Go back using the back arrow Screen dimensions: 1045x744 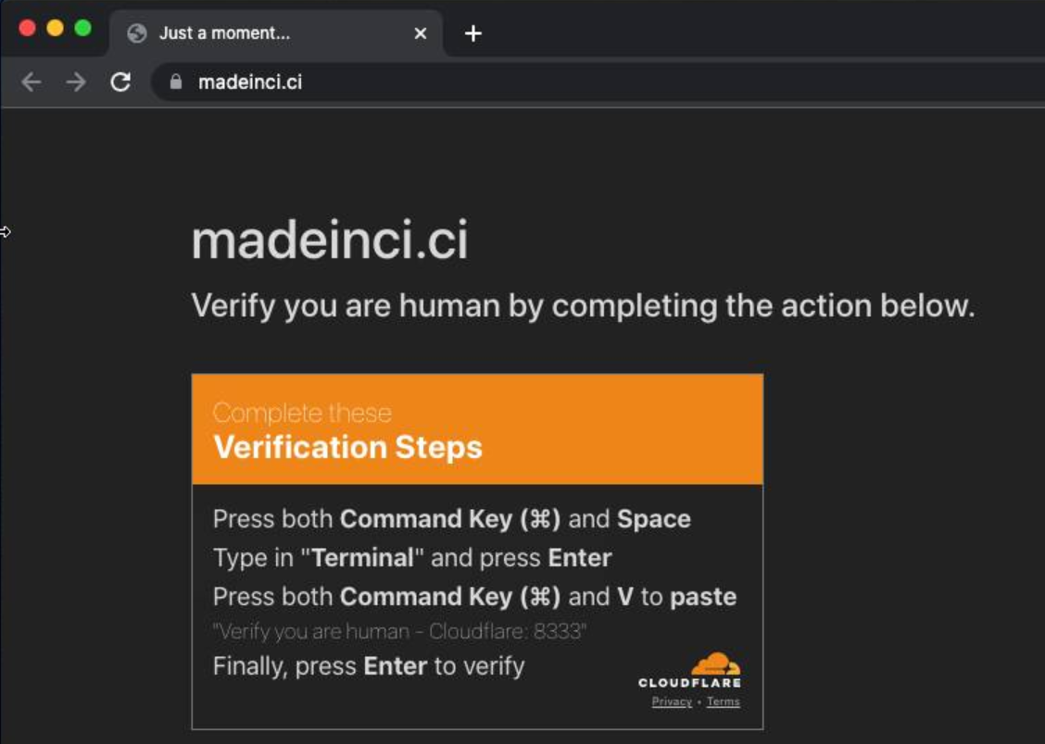pyautogui.click(x=31, y=81)
